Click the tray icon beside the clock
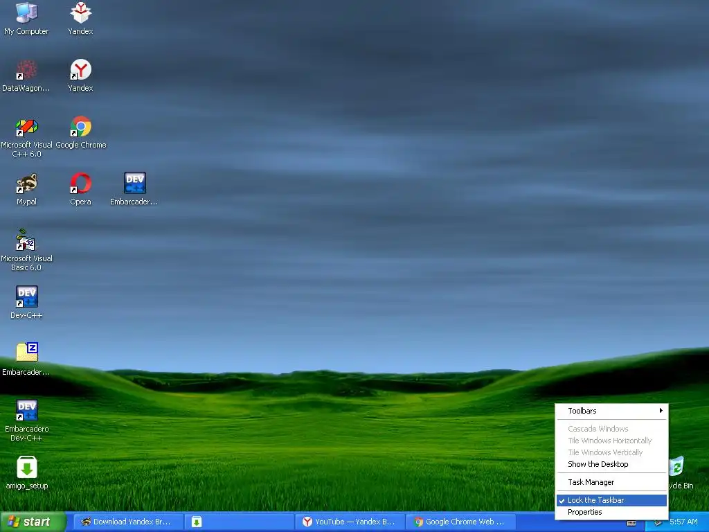The image size is (709, 532). (x=658, y=522)
